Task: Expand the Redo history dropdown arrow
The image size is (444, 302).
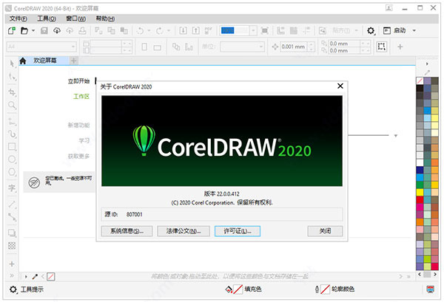Action: [x=169, y=30]
